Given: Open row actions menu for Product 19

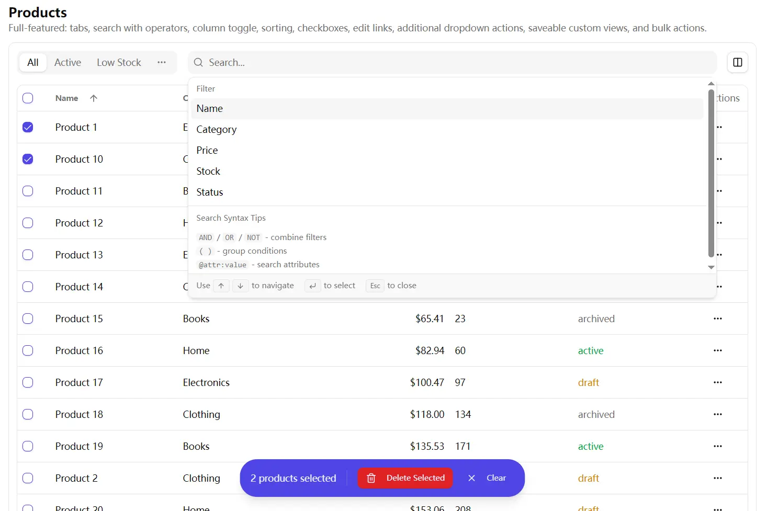Looking at the screenshot, I should [x=717, y=446].
